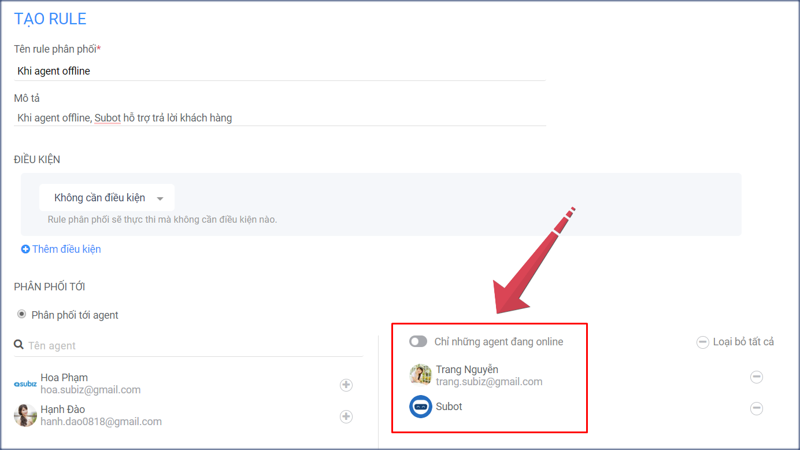The image size is (800, 450).
Task: Click the plus icon next to Hạnh Đào
Action: click(346, 416)
